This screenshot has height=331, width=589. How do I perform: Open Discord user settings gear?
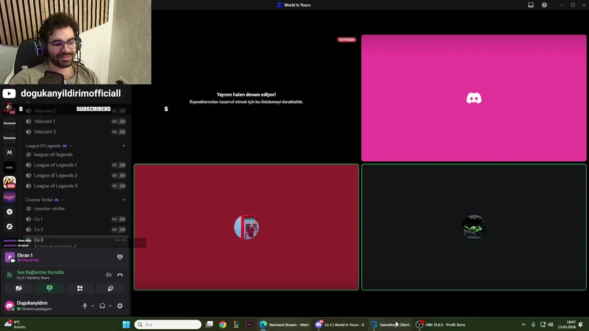pos(120,306)
